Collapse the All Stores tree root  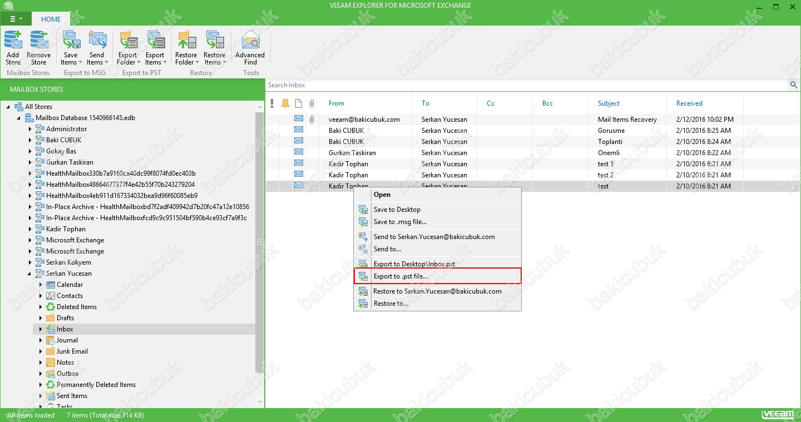(8, 107)
